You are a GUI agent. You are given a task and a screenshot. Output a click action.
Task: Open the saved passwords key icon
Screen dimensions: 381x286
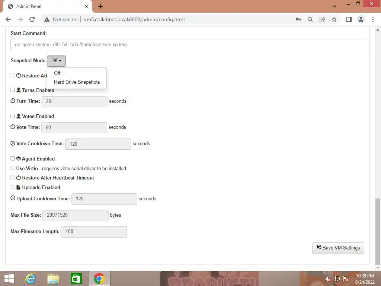click(298, 19)
